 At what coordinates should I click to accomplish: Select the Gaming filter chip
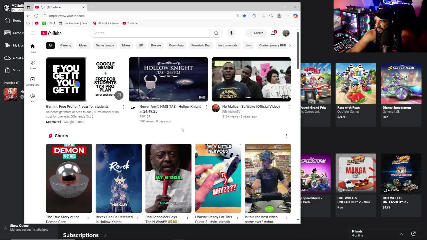point(66,45)
